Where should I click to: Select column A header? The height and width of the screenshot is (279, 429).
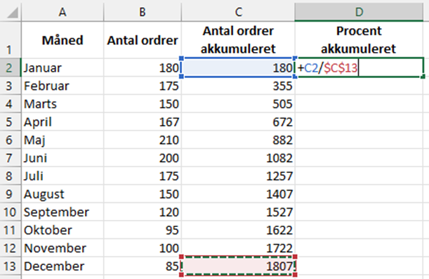(x=62, y=13)
